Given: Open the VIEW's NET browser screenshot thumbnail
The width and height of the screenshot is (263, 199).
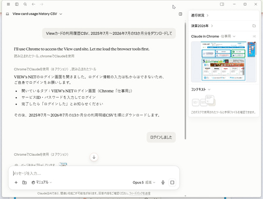Looking at the screenshot, I should [224, 62].
